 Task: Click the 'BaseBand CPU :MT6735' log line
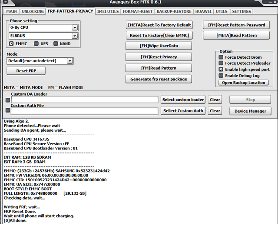pyautogui.click(x=26, y=139)
